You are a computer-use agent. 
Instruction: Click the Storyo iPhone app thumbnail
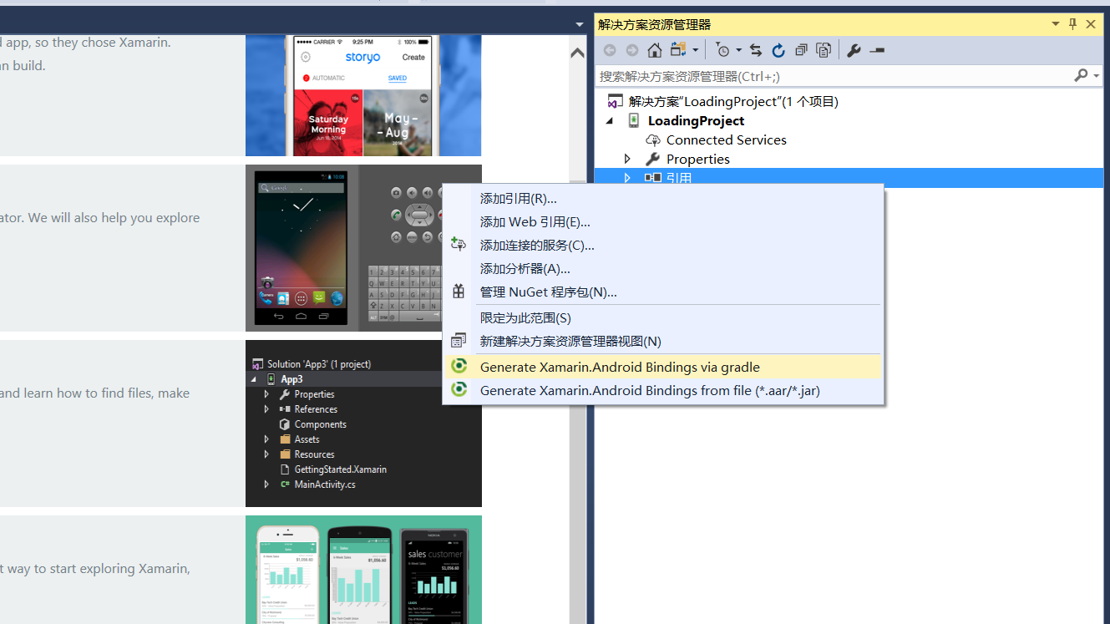point(363,95)
